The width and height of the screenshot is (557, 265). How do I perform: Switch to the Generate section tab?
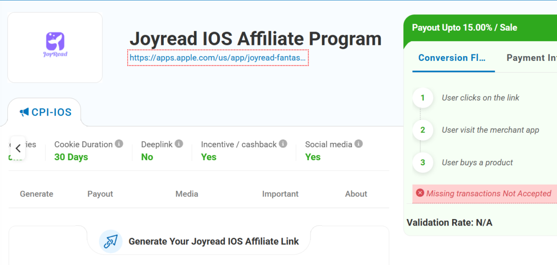[x=37, y=194]
